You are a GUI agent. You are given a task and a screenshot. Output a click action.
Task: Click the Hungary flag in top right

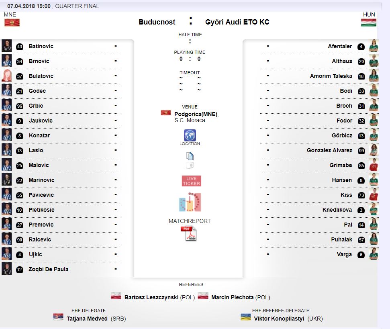coord(368,23)
